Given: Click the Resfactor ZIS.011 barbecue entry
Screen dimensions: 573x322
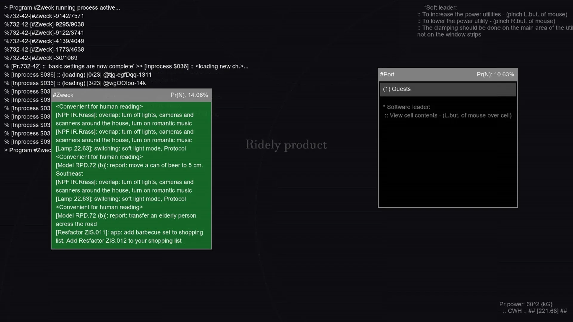Looking at the screenshot, I should pos(129,232).
